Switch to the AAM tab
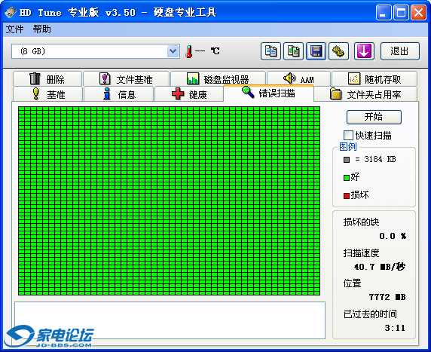Screen dimensions: 431x352 click(298, 78)
